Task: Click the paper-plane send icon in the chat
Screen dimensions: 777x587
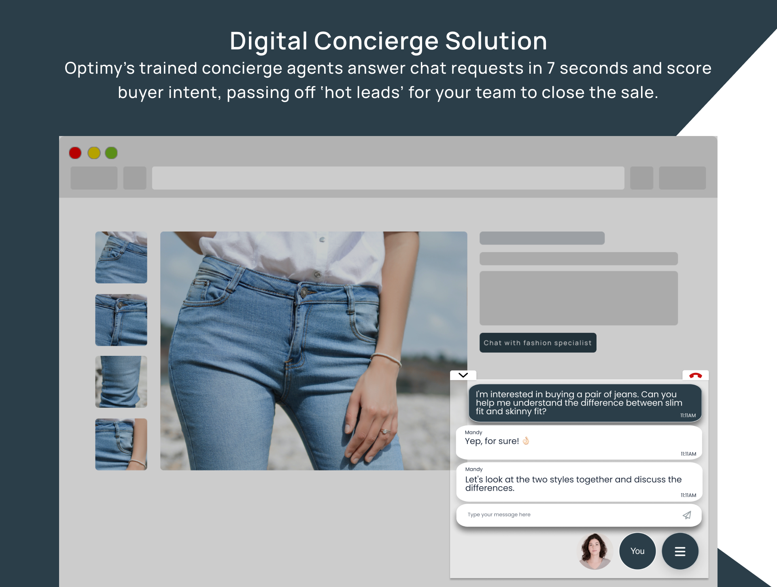Action: [x=687, y=515]
